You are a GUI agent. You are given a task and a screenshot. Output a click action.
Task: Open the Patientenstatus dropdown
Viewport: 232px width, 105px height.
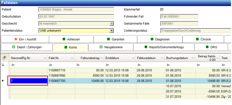[112, 31]
